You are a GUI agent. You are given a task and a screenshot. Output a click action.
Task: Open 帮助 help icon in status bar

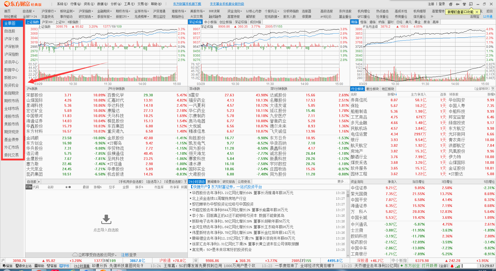(39, 266)
